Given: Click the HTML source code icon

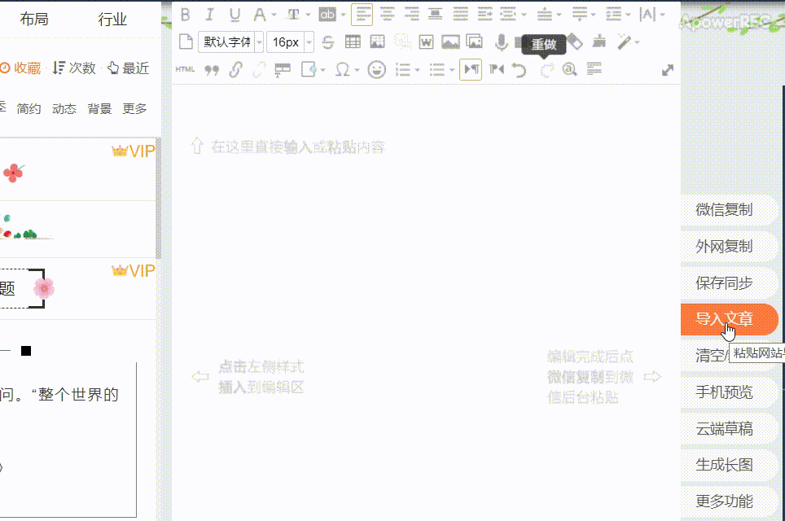Looking at the screenshot, I should [185, 70].
